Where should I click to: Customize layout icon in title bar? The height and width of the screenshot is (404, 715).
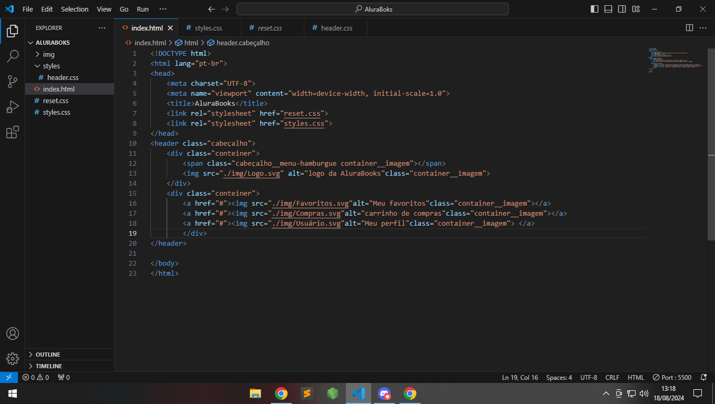[636, 9]
